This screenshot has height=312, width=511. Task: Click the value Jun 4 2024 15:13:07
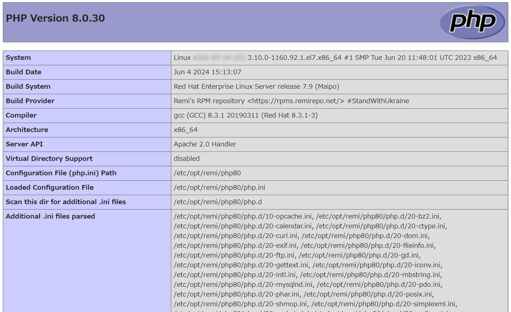coord(207,72)
